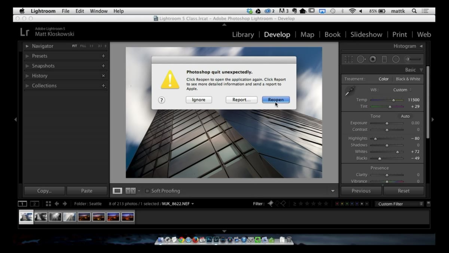Click the Report... button
The image size is (449, 253).
tap(241, 100)
